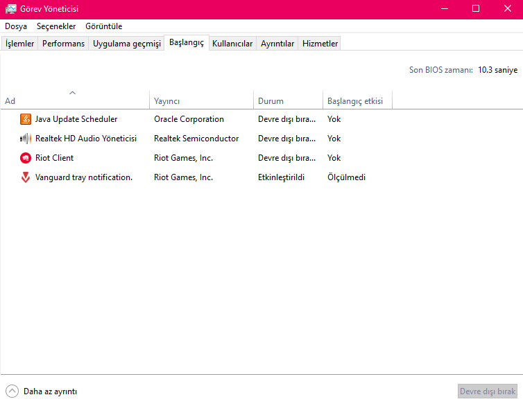Click the Oracle Corporation publisher cell
523x406 pixels.
[189, 119]
